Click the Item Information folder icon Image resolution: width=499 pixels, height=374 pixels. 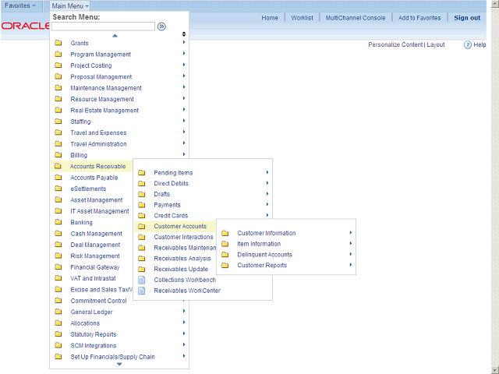225,244
